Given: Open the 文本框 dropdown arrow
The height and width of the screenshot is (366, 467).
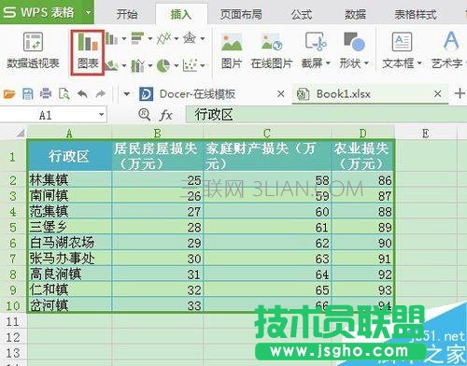Looking at the screenshot, I should coord(419,63).
